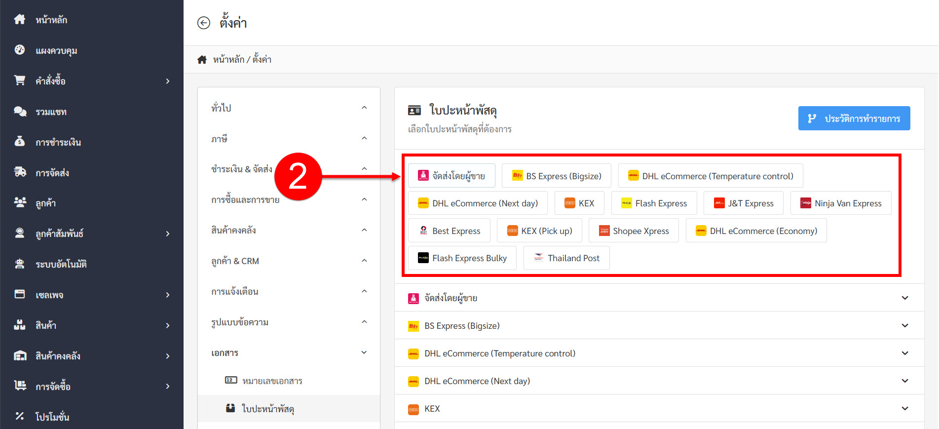The width and height of the screenshot is (939, 429).
Task: Select the BS Express (Bigsize) label button
Action: click(x=557, y=176)
